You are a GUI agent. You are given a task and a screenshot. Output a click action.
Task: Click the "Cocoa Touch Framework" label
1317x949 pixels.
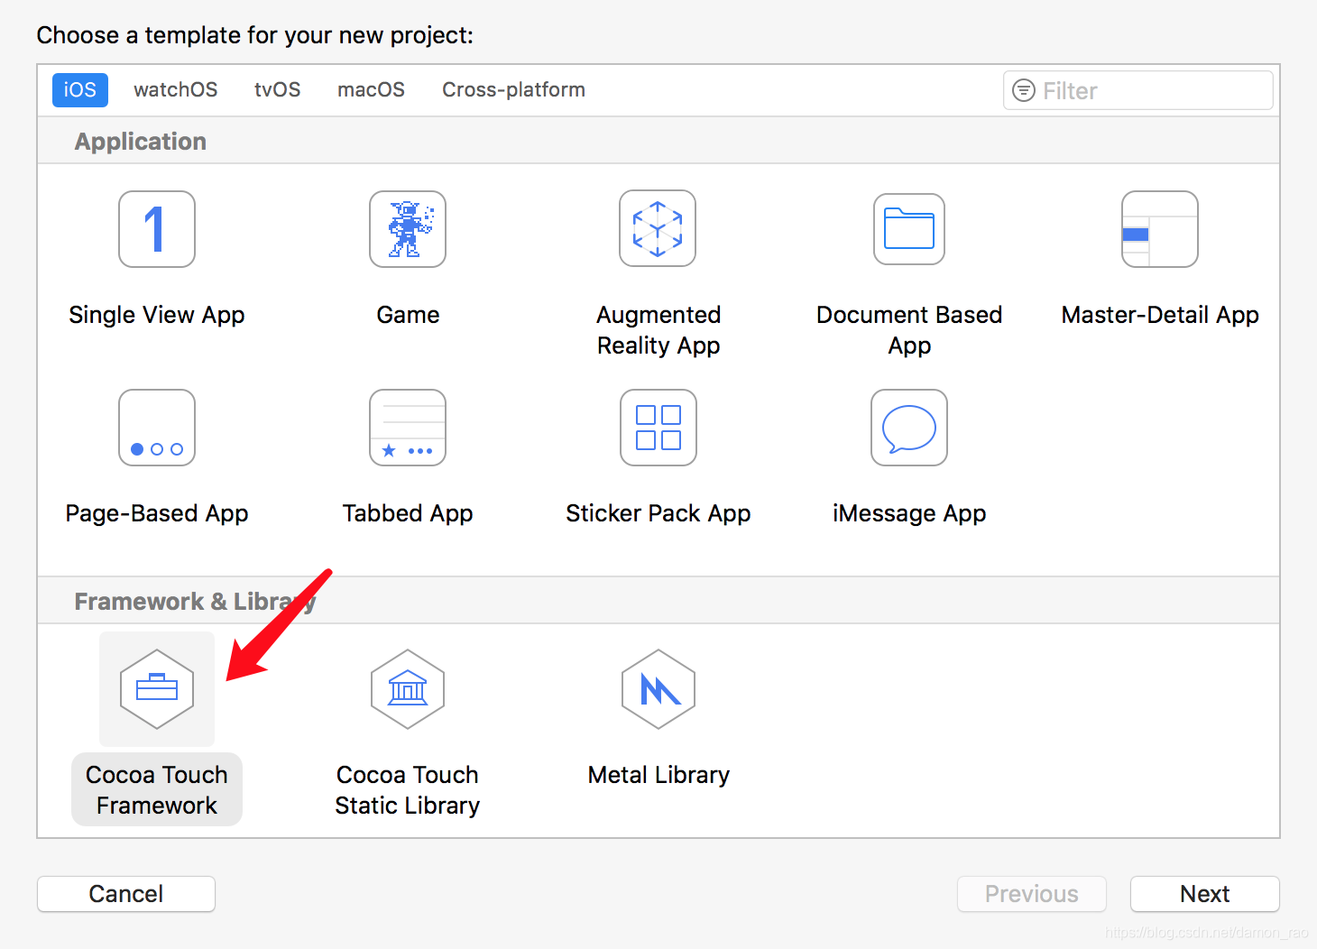coord(157,790)
